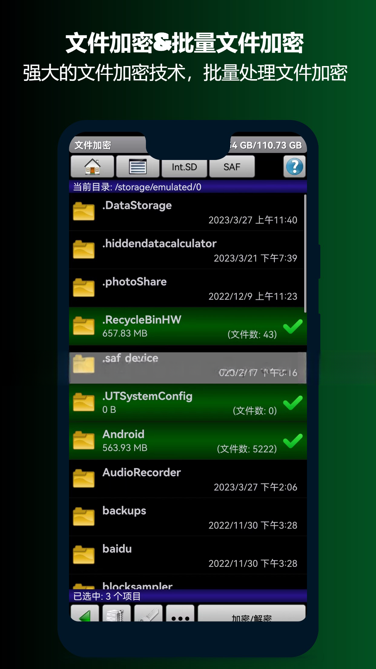Click the .RecycleBinHW folder icon
376x669 pixels.
[x=84, y=326]
